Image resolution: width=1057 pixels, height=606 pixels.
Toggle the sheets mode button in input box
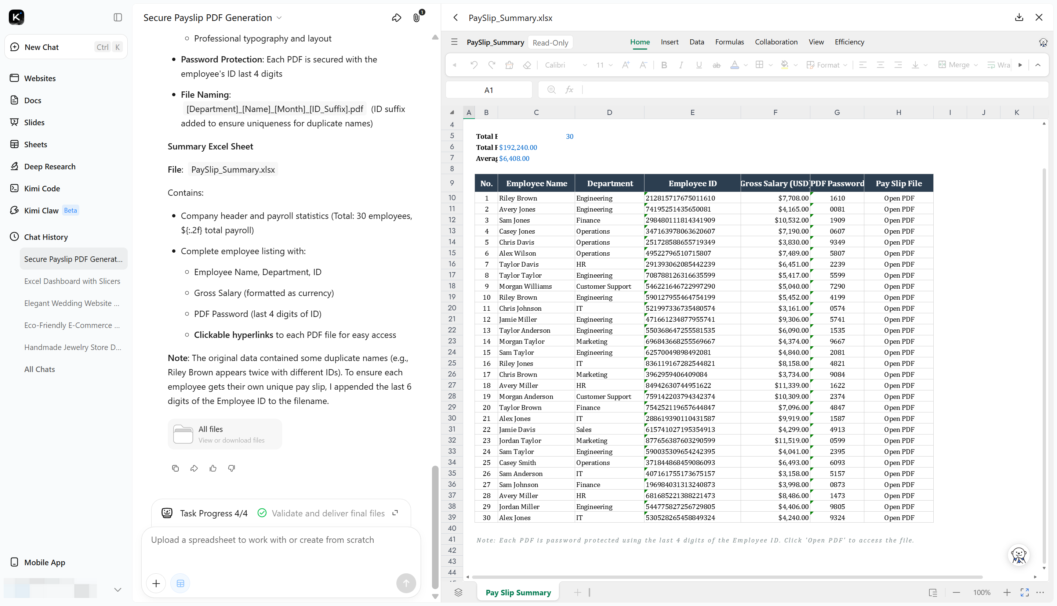pos(181,584)
